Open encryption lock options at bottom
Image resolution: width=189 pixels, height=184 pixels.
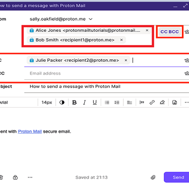click(15, 177)
